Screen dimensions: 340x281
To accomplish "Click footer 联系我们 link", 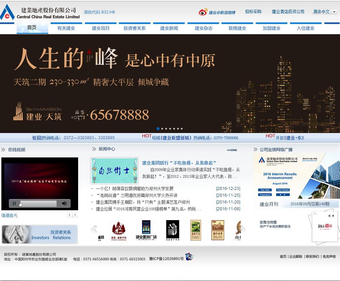I will pos(312,257).
